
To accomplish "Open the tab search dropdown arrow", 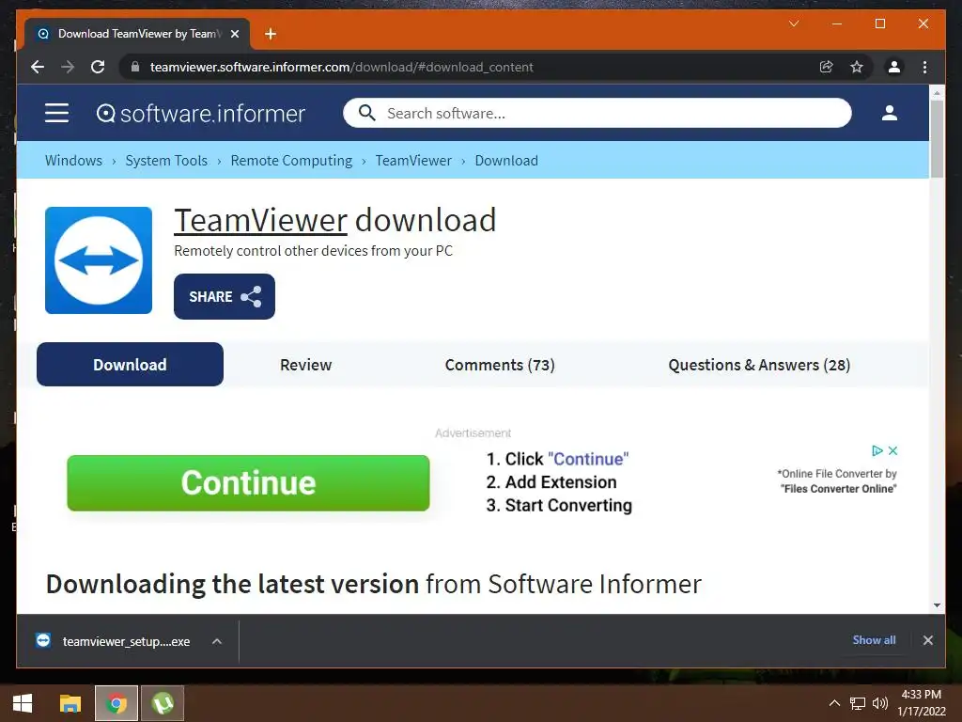I will click(x=794, y=24).
